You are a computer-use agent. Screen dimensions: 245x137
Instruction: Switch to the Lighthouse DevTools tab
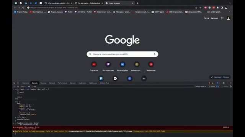[x=93, y=83]
